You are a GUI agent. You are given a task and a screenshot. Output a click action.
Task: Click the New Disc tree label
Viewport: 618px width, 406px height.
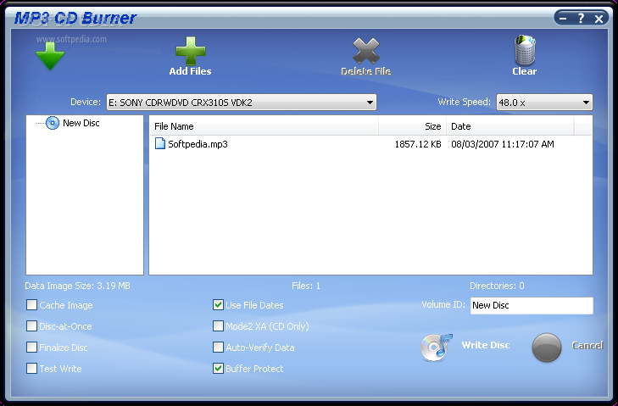tap(81, 123)
